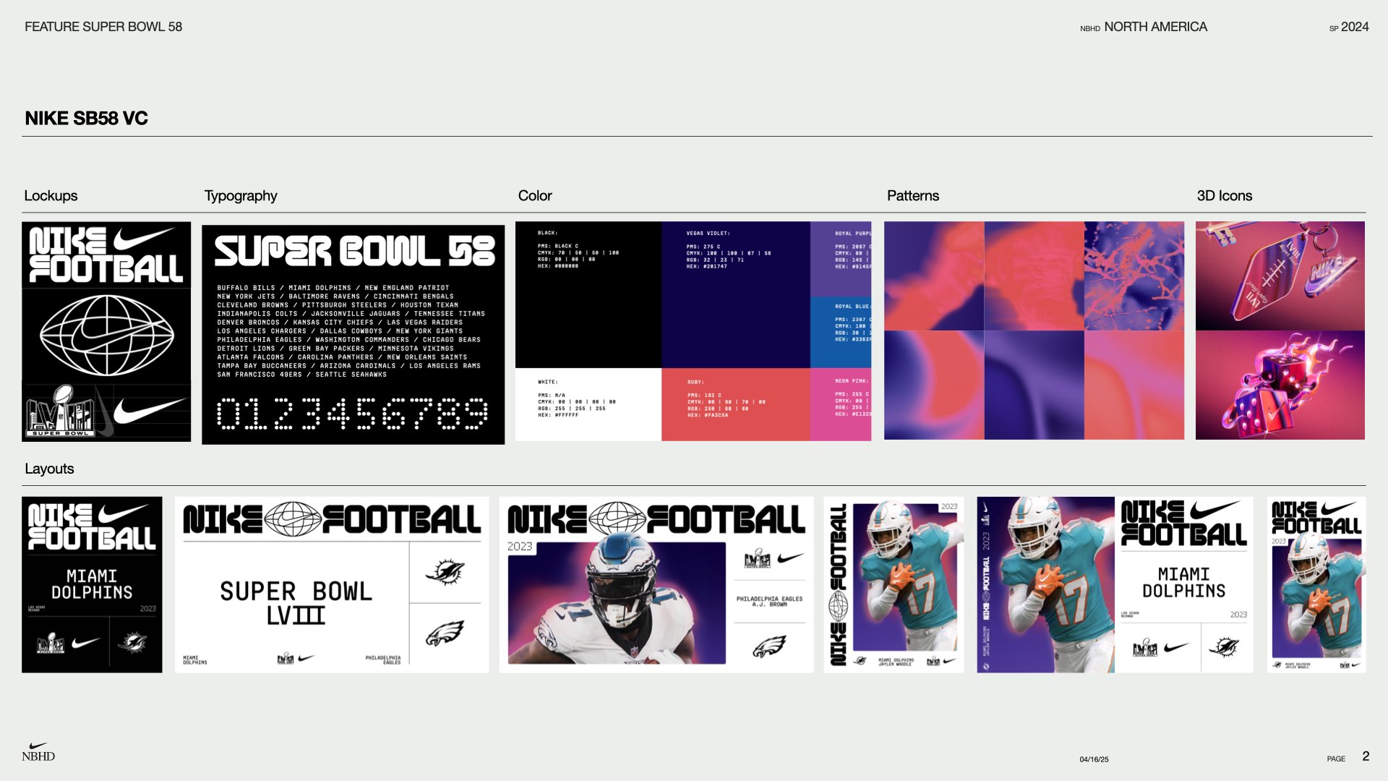Click the globe football icon in Lockups
Screen dimensions: 1388x781
click(x=107, y=336)
